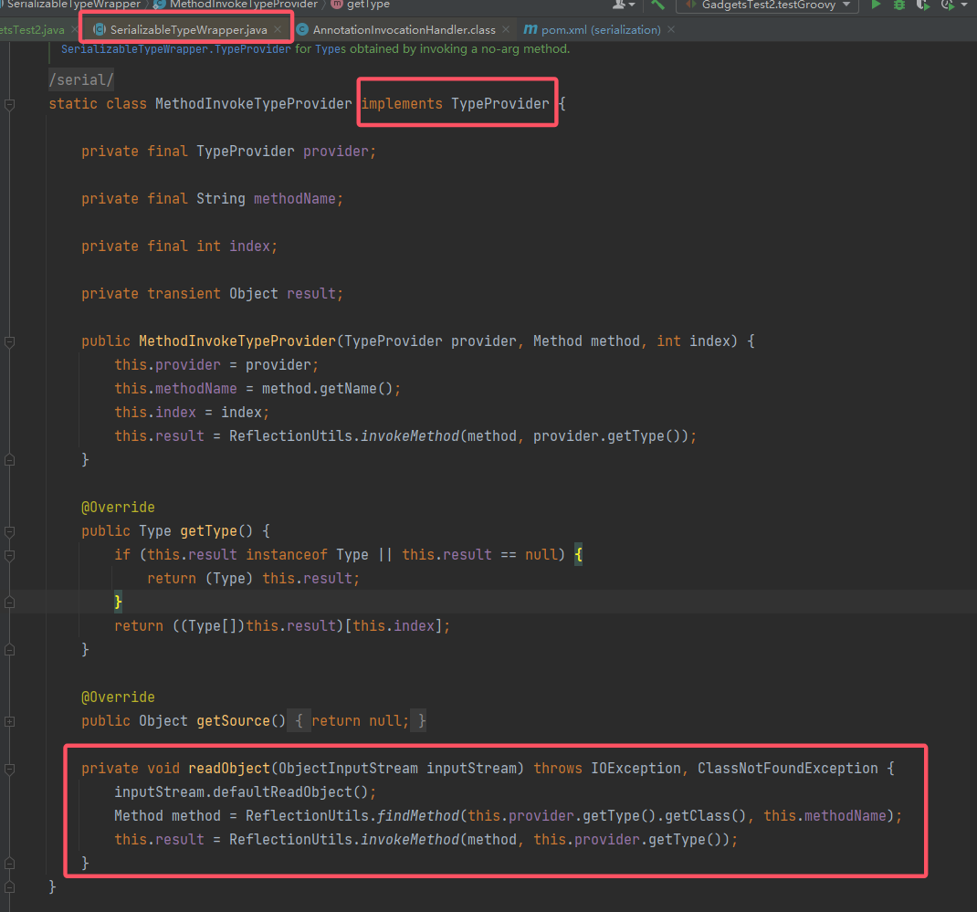Click this.methodName argument in findMethod call
977x912 pixels.
[825, 816]
